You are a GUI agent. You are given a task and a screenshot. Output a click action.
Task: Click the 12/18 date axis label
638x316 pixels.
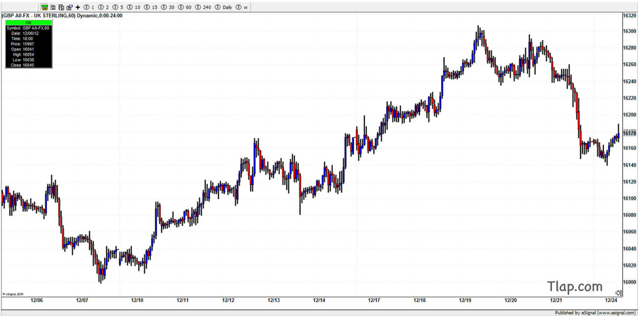coord(420,301)
